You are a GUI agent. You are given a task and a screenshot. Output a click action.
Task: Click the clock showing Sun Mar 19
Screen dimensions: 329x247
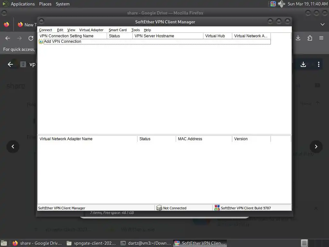[x=307, y=4]
